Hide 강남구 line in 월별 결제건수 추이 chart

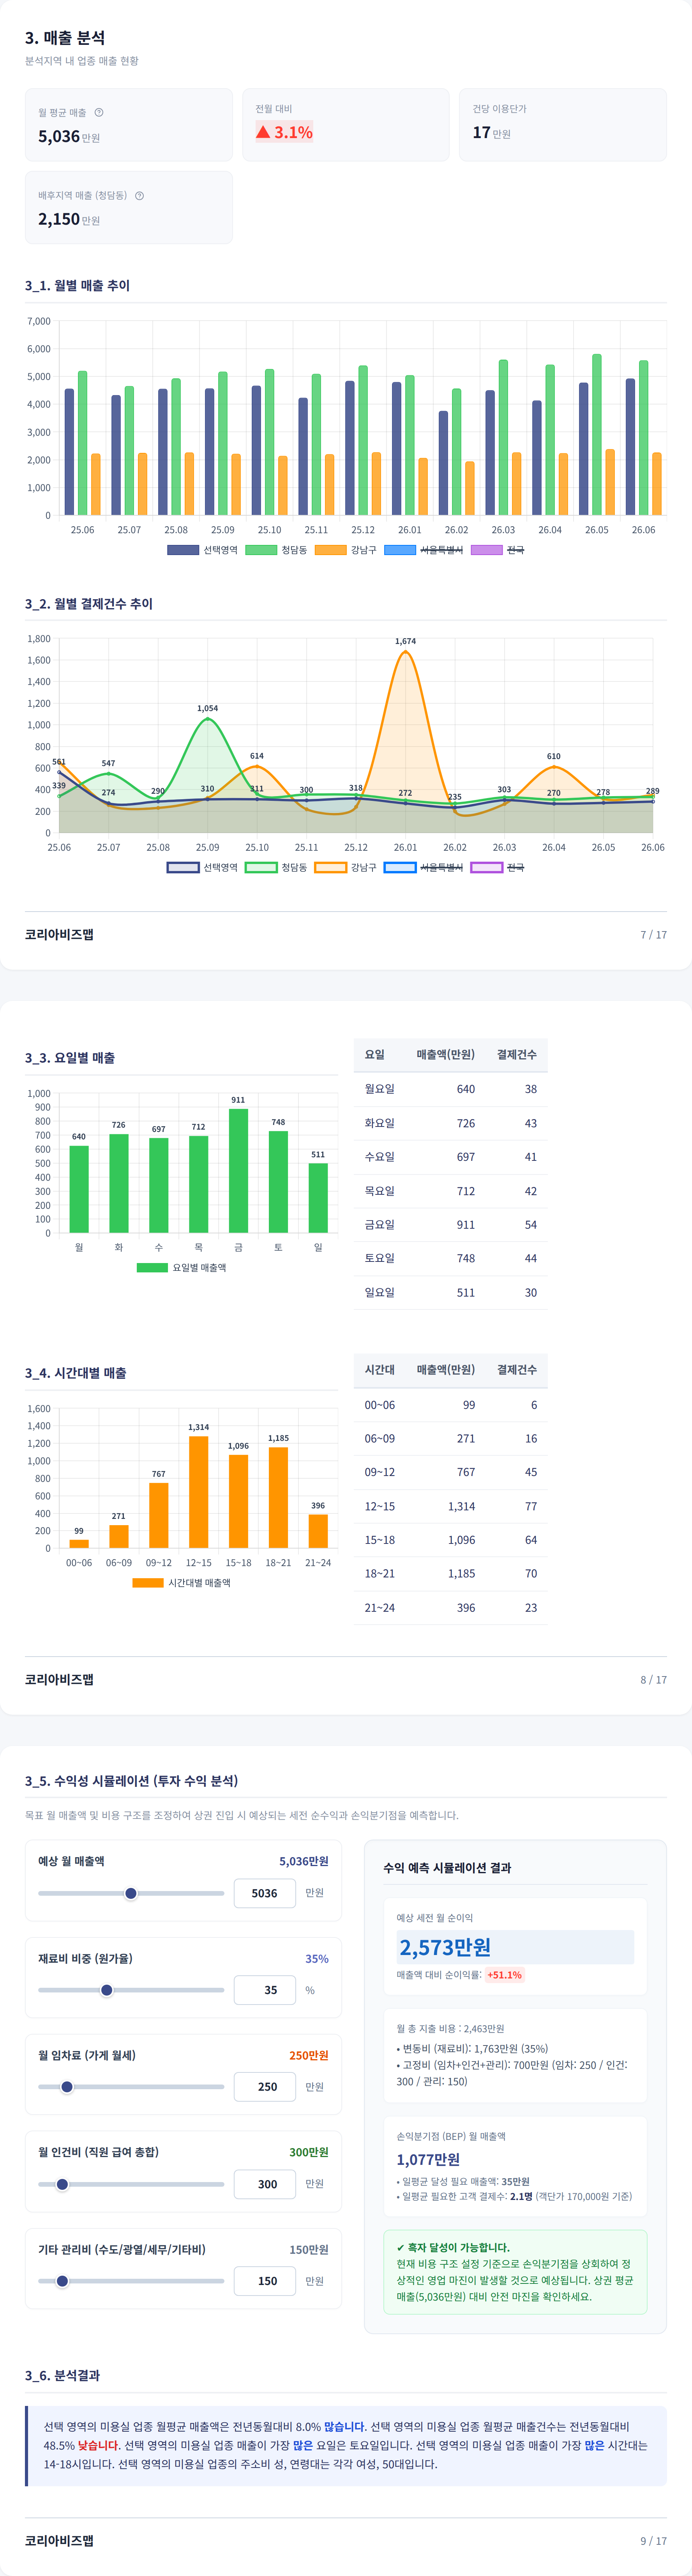pyautogui.click(x=346, y=867)
